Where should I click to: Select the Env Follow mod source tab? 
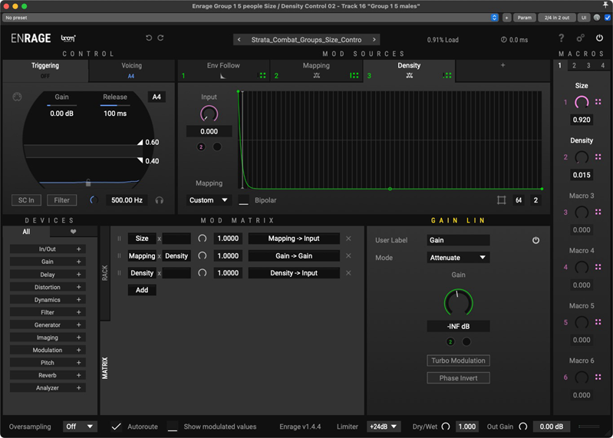[x=222, y=71]
